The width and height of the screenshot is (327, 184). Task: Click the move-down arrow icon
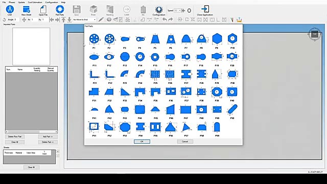pos(69,19)
